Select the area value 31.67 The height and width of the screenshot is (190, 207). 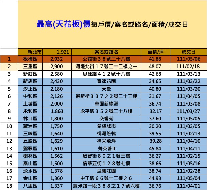tap(156, 96)
